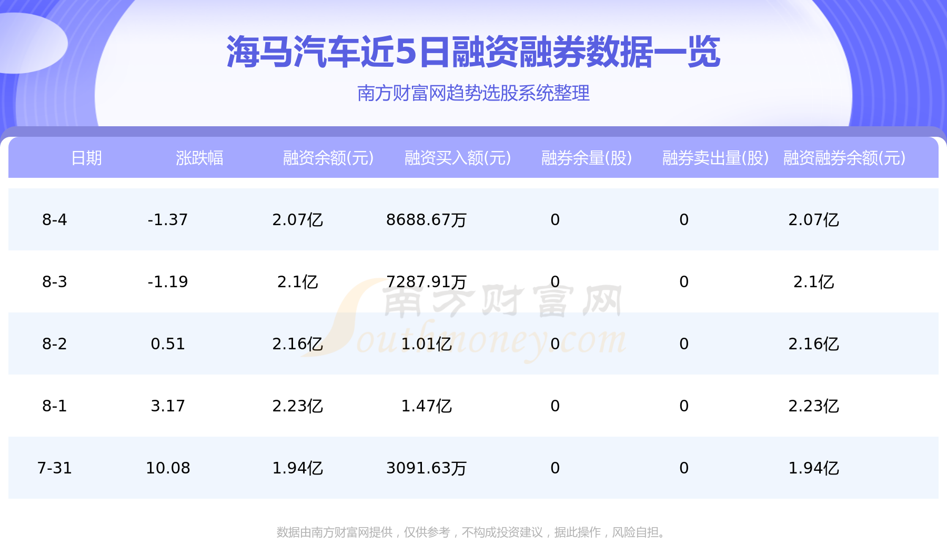The width and height of the screenshot is (947, 555).
Task: Click 融资融券余额 value 2.1亿 in 8-3 row
Action: 813,281
